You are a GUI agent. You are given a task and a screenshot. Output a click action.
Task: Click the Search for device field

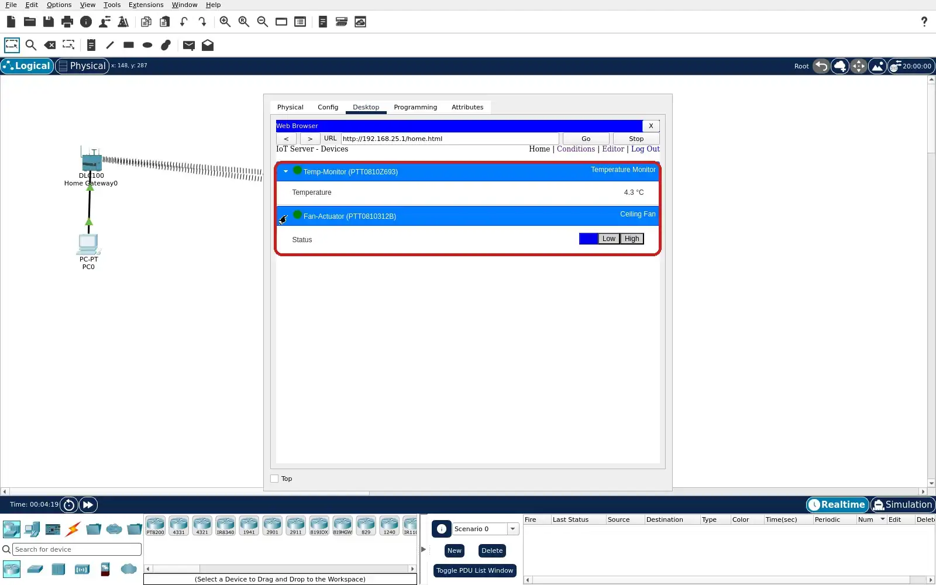[x=77, y=549]
